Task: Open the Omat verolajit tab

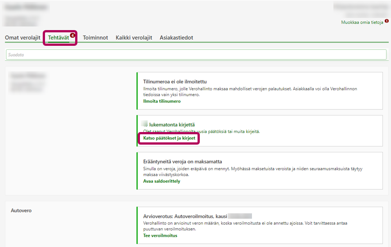Action: (x=22, y=38)
